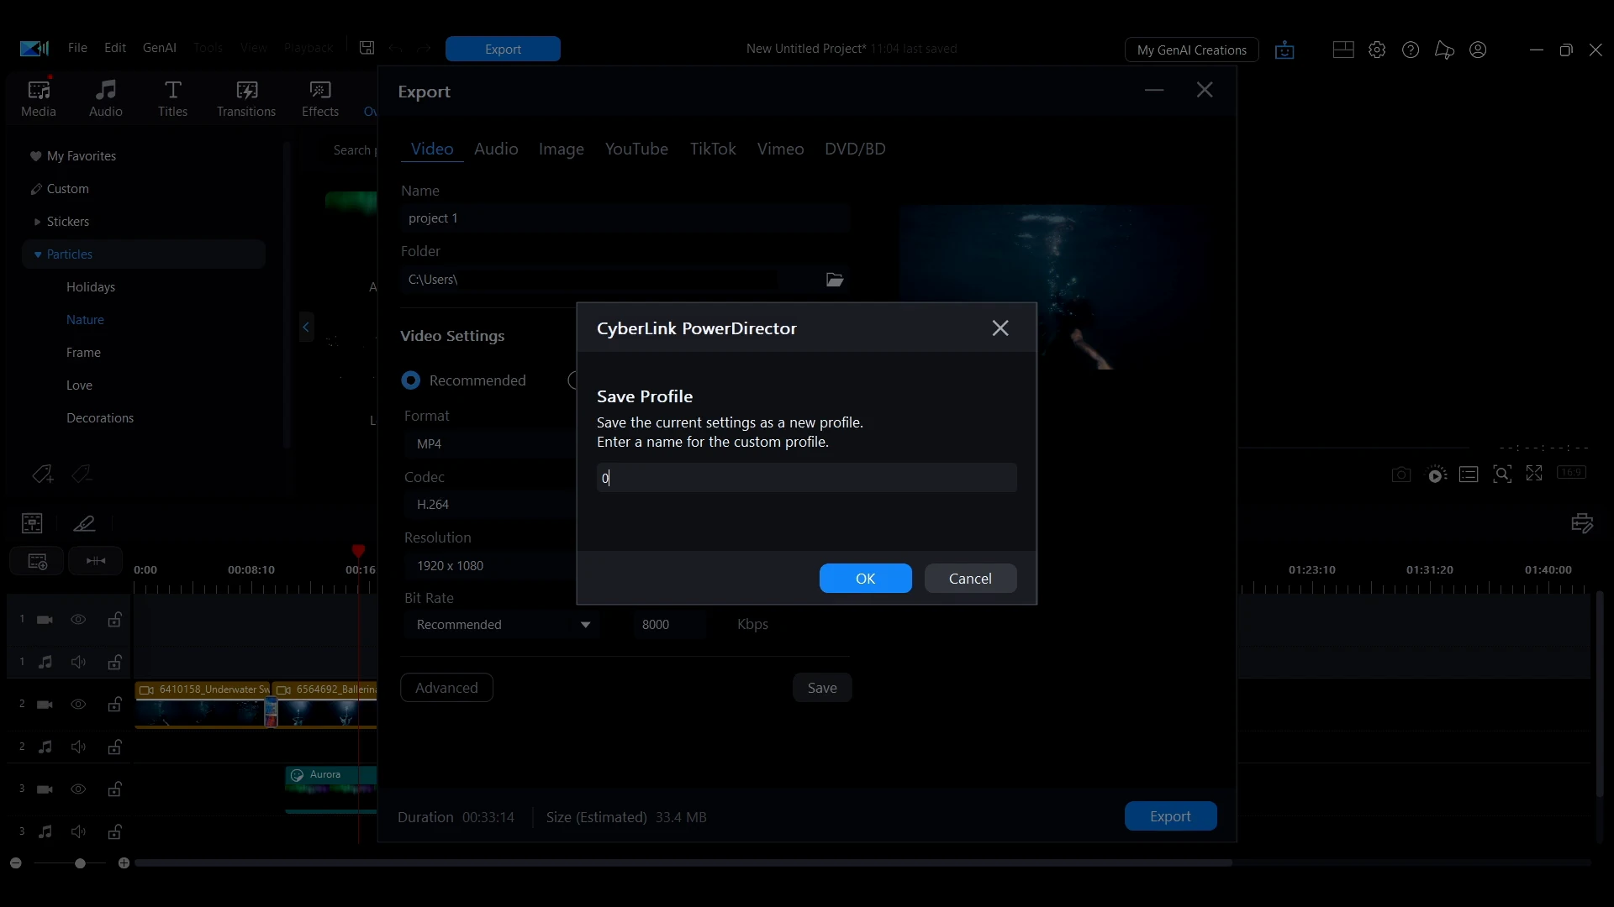Toggle visibility of video track 3
This screenshot has width=1614, height=907.
point(78,789)
